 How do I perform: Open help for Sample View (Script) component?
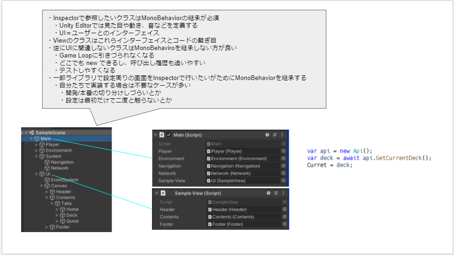tap(268, 193)
